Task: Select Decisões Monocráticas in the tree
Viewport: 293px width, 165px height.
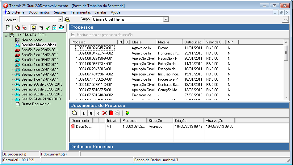Action: click(x=39, y=45)
